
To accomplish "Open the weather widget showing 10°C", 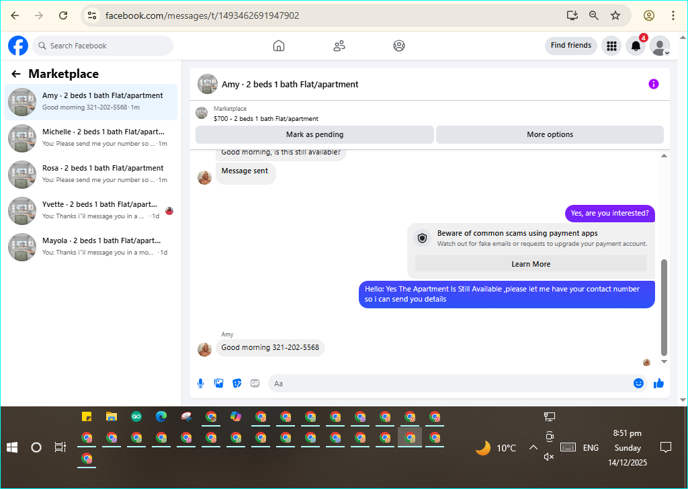I will click(497, 448).
